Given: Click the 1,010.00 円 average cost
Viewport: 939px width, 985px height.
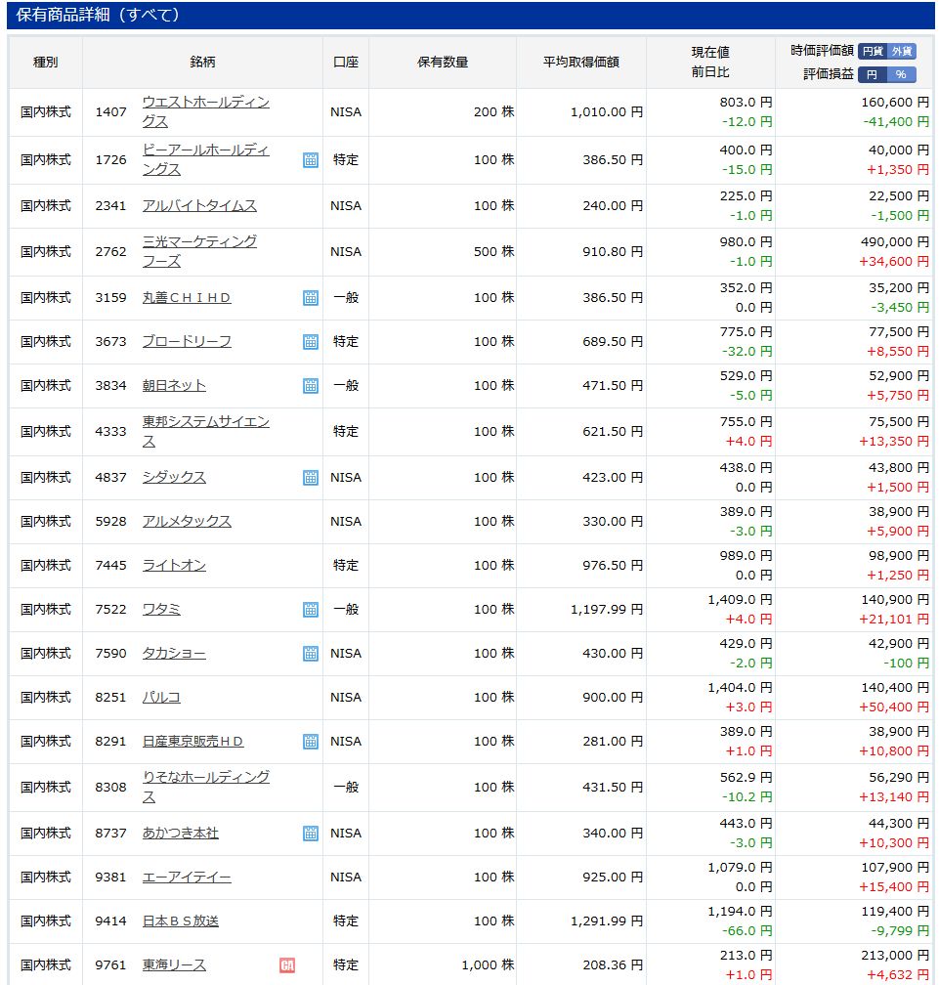Looking at the screenshot, I should tap(607, 111).
